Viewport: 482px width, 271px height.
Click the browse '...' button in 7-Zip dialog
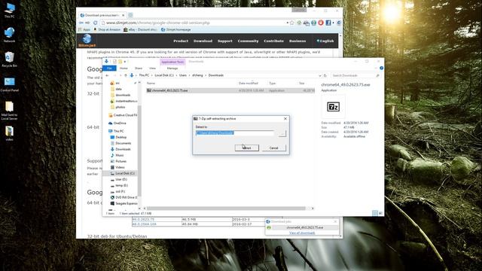[282, 133]
